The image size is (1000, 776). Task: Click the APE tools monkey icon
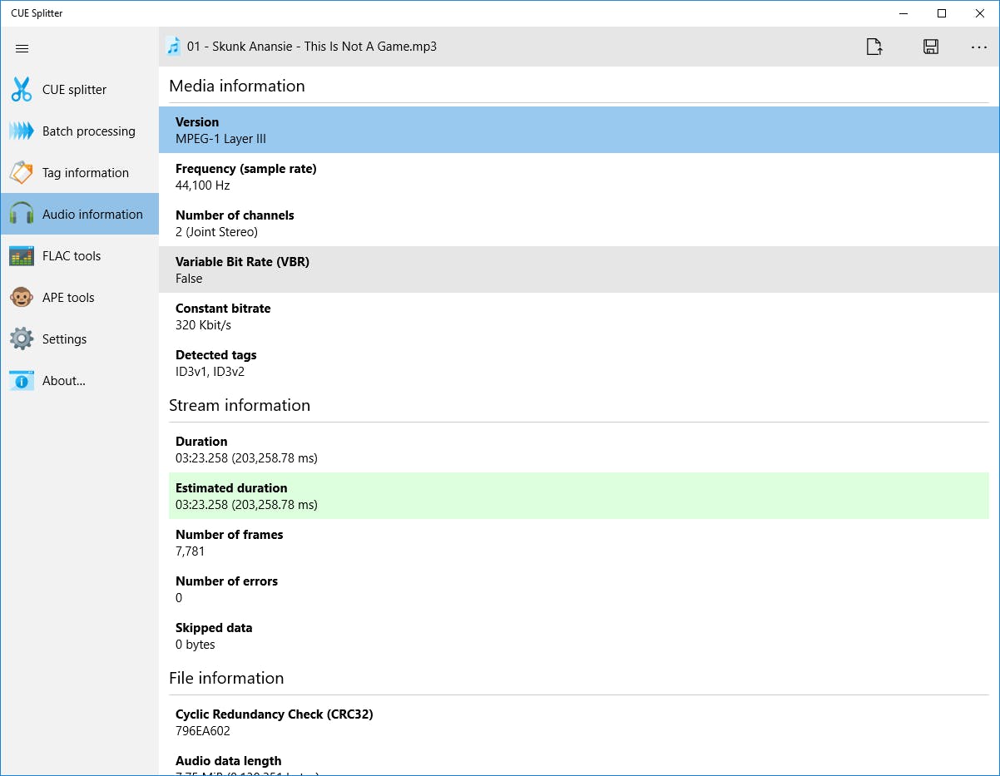pos(22,298)
